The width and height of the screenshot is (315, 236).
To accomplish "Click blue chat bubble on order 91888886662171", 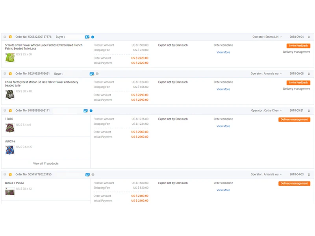I will [x=91, y=111].
